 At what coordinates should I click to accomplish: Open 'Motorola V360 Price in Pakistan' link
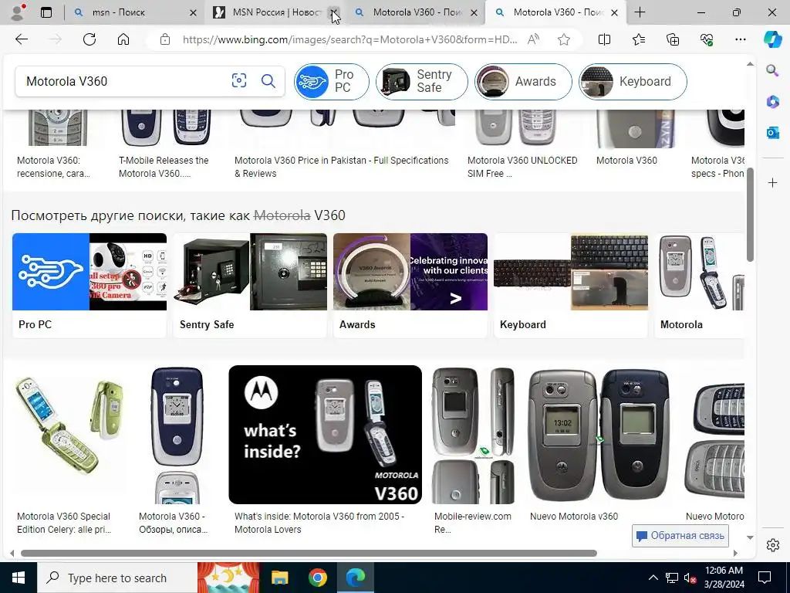tap(341, 167)
